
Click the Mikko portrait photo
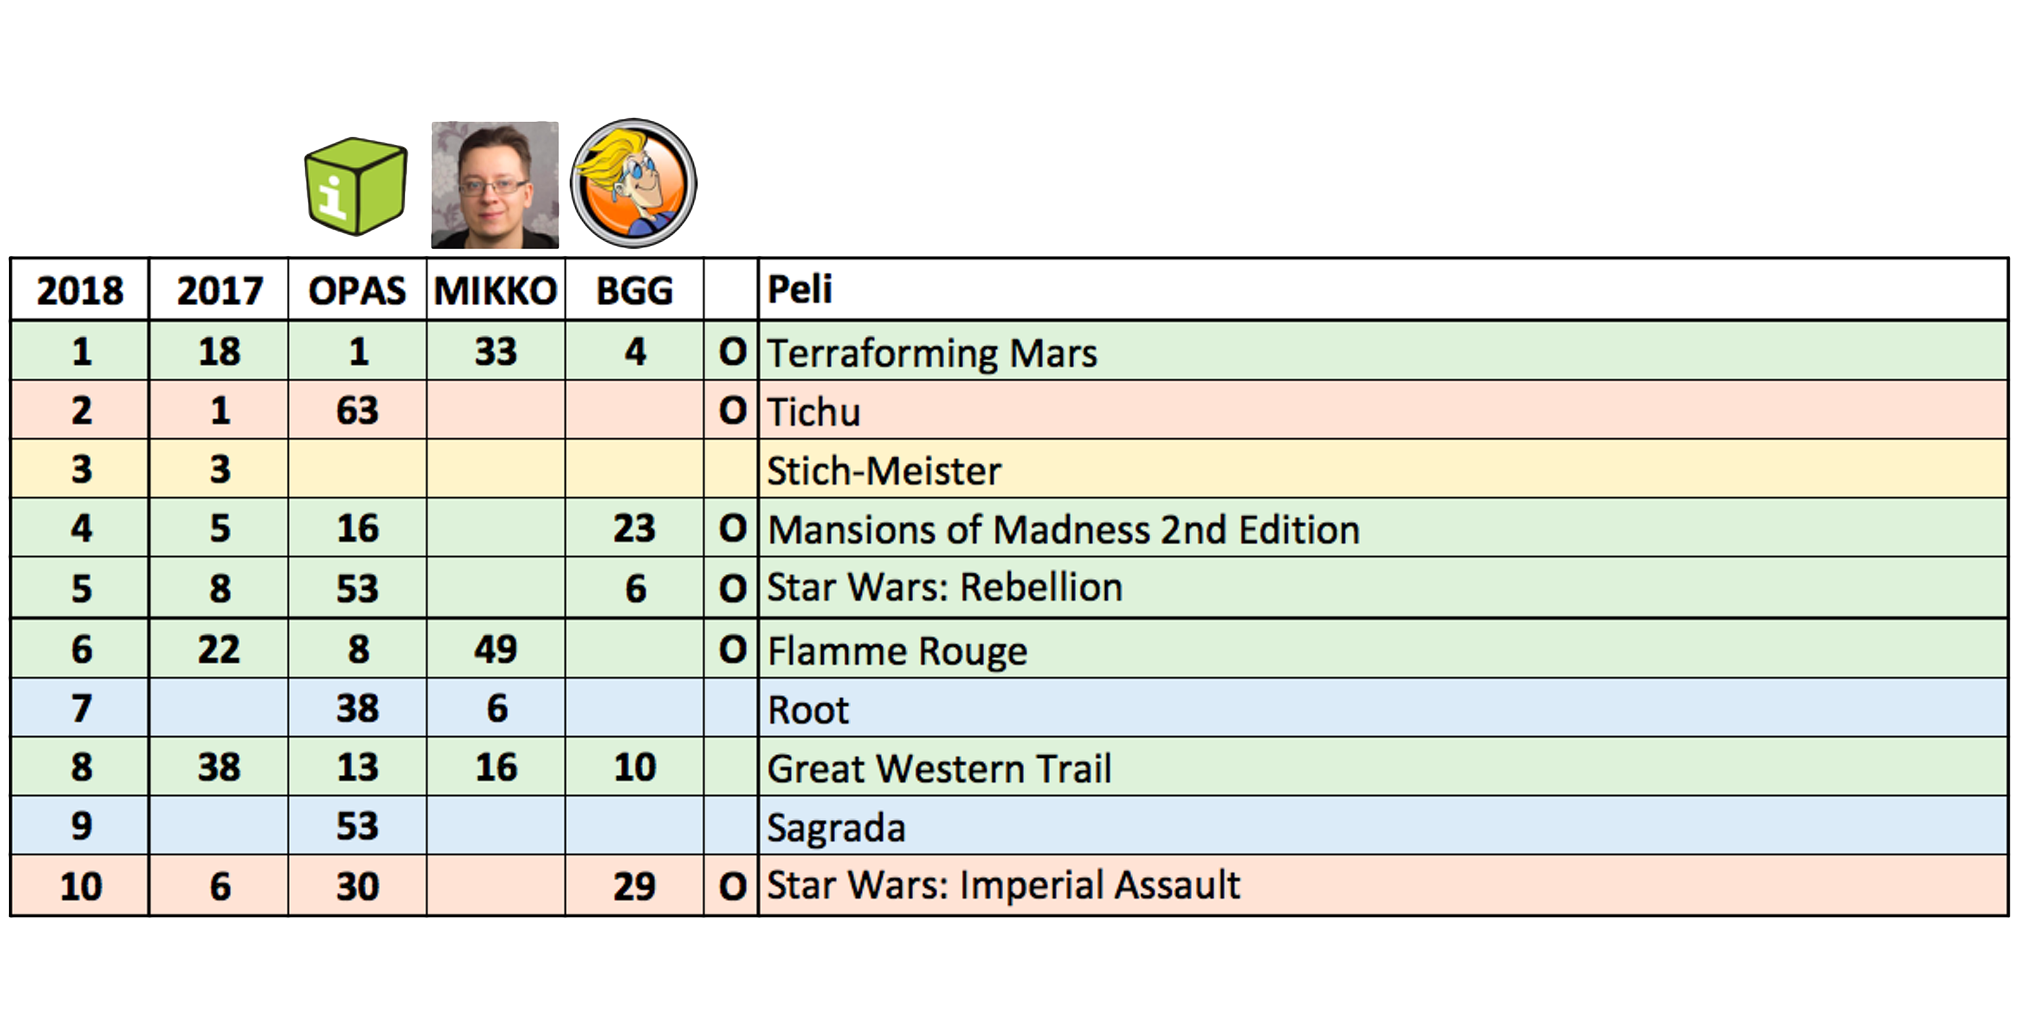495,184
